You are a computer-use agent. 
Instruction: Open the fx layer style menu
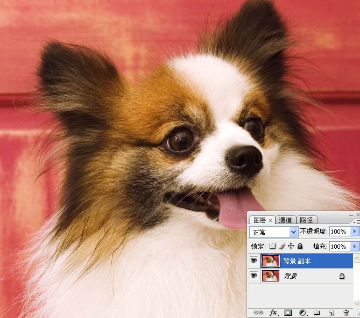click(x=273, y=313)
